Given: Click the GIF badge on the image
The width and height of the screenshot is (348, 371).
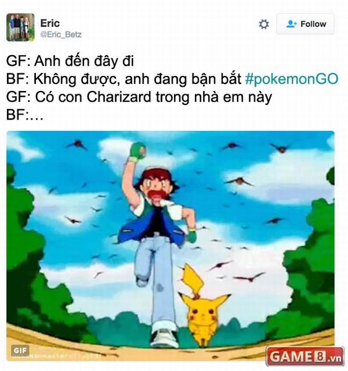Looking at the screenshot, I should coord(20,351).
